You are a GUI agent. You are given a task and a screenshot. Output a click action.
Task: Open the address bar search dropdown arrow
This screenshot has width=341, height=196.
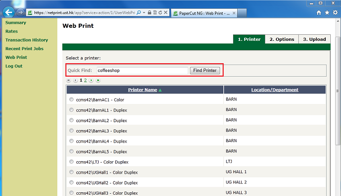coord(144,13)
